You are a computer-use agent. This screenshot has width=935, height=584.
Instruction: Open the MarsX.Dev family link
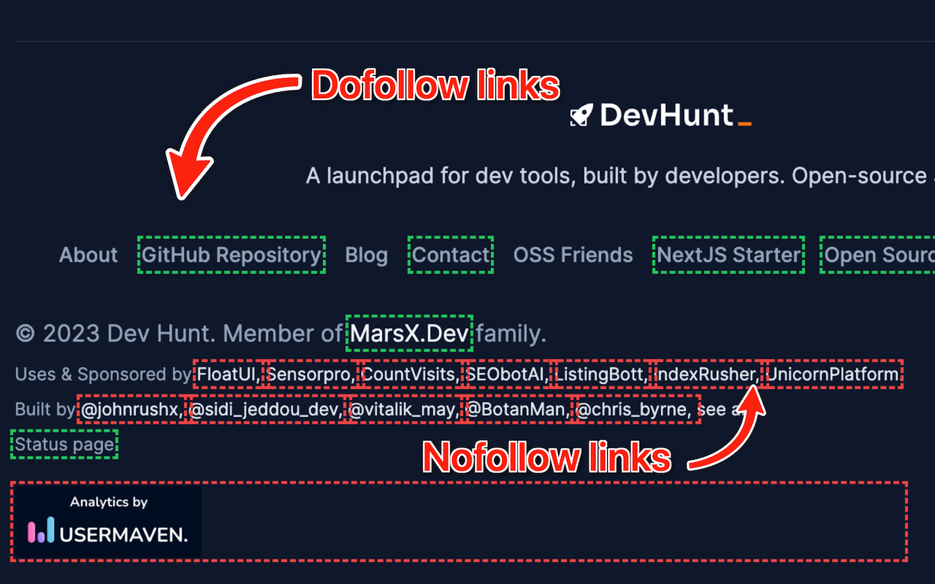coord(409,334)
